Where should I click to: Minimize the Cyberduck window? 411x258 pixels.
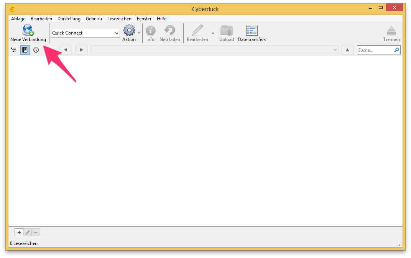tap(370, 8)
